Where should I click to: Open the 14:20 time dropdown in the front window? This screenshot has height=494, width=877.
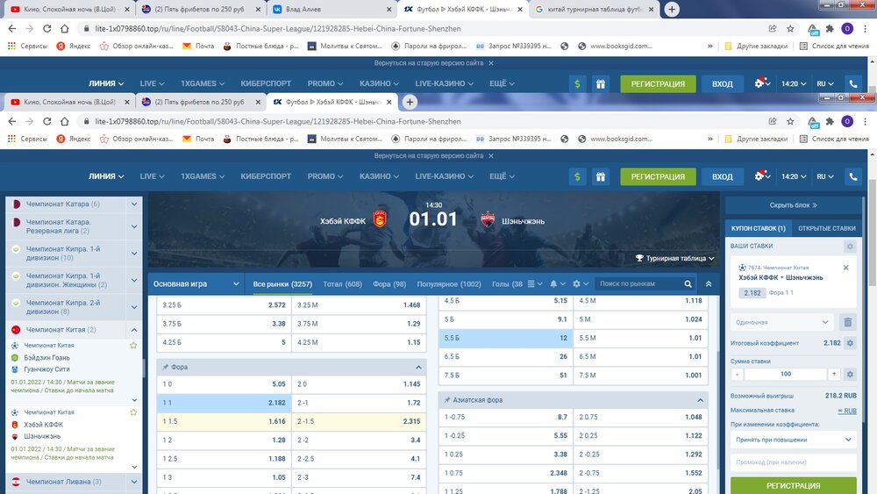tap(794, 176)
